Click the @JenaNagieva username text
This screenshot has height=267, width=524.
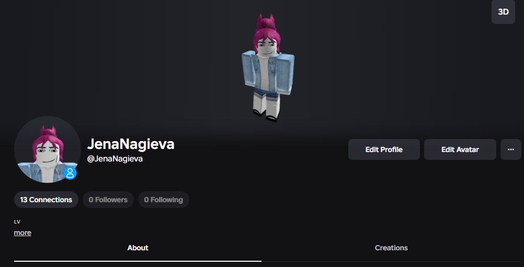(115, 159)
